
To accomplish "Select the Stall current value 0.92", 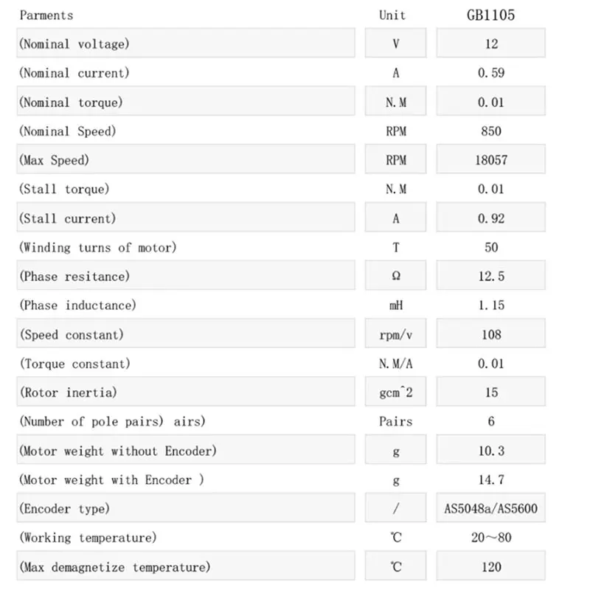I will (491, 218).
